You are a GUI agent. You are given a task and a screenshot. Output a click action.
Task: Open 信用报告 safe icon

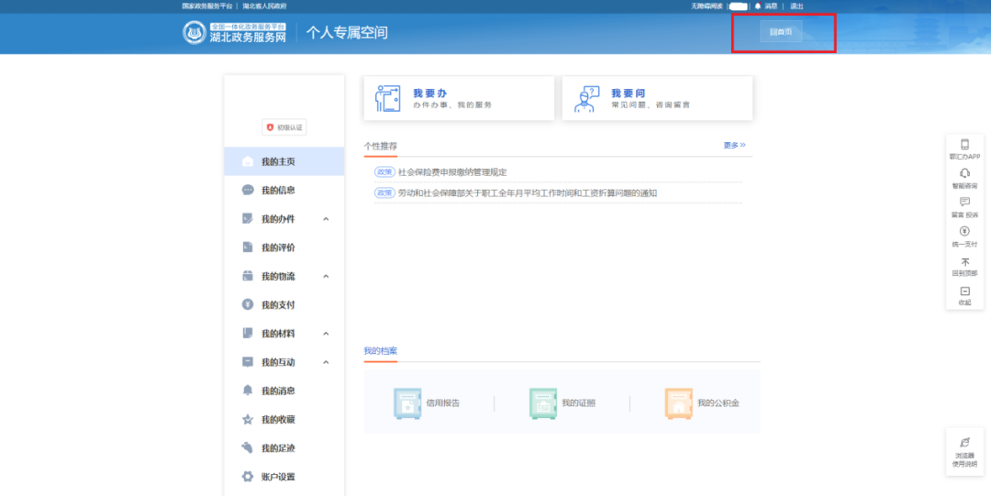tap(407, 403)
